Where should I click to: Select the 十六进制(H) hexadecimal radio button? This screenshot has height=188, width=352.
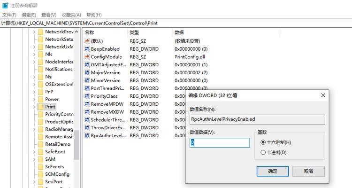tap(263, 142)
